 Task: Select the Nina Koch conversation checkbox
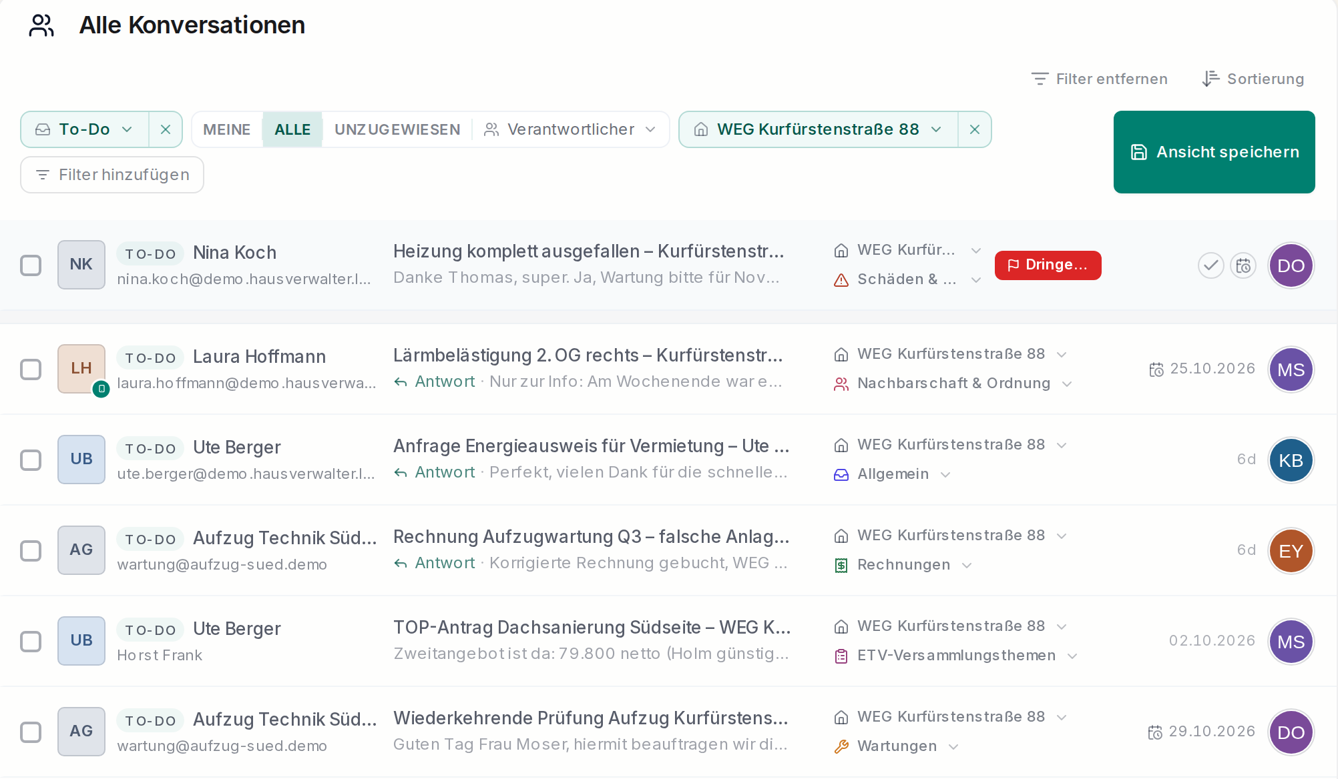click(x=31, y=265)
